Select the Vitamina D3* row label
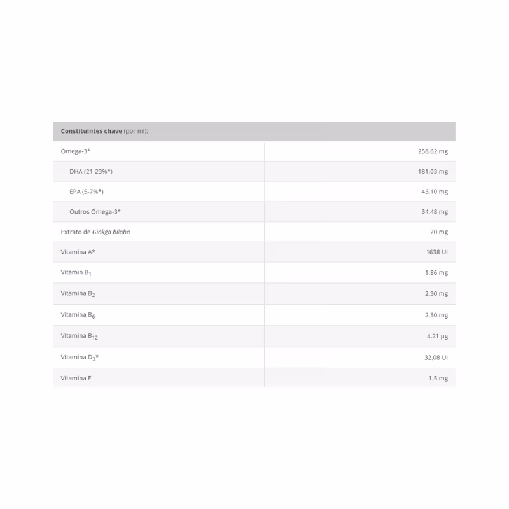The image size is (509, 509). pyautogui.click(x=80, y=358)
